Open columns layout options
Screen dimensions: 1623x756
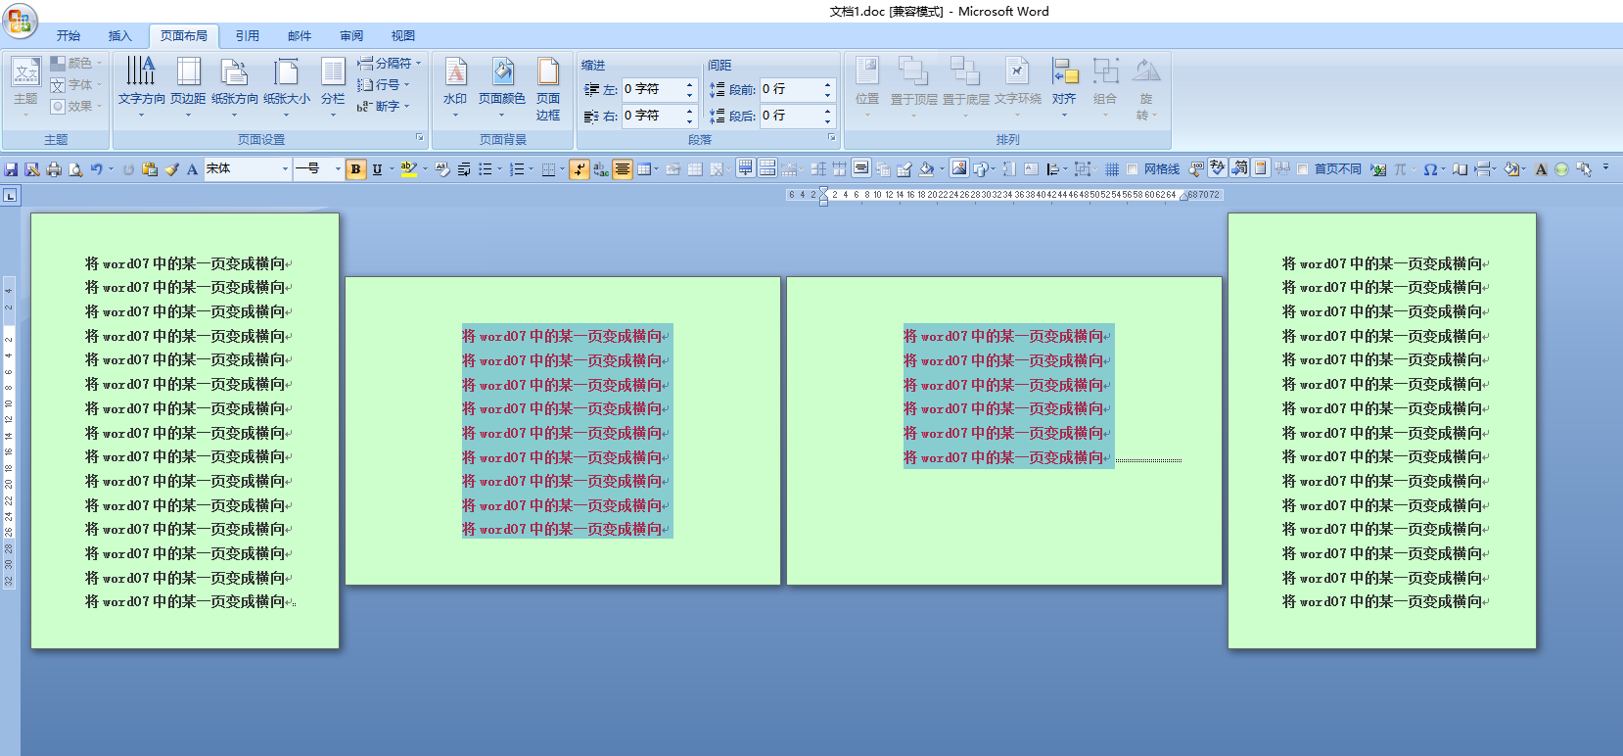click(333, 87)
